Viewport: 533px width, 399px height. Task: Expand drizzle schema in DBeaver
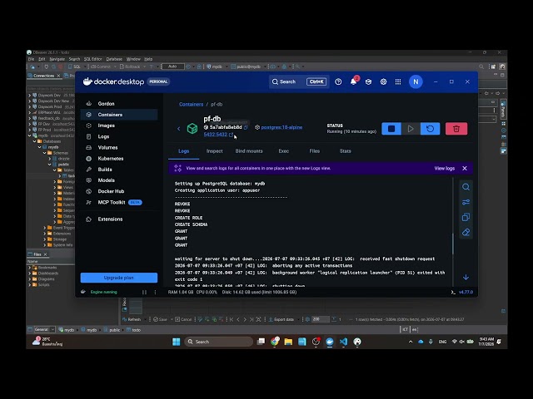click(x=50, y=159)
